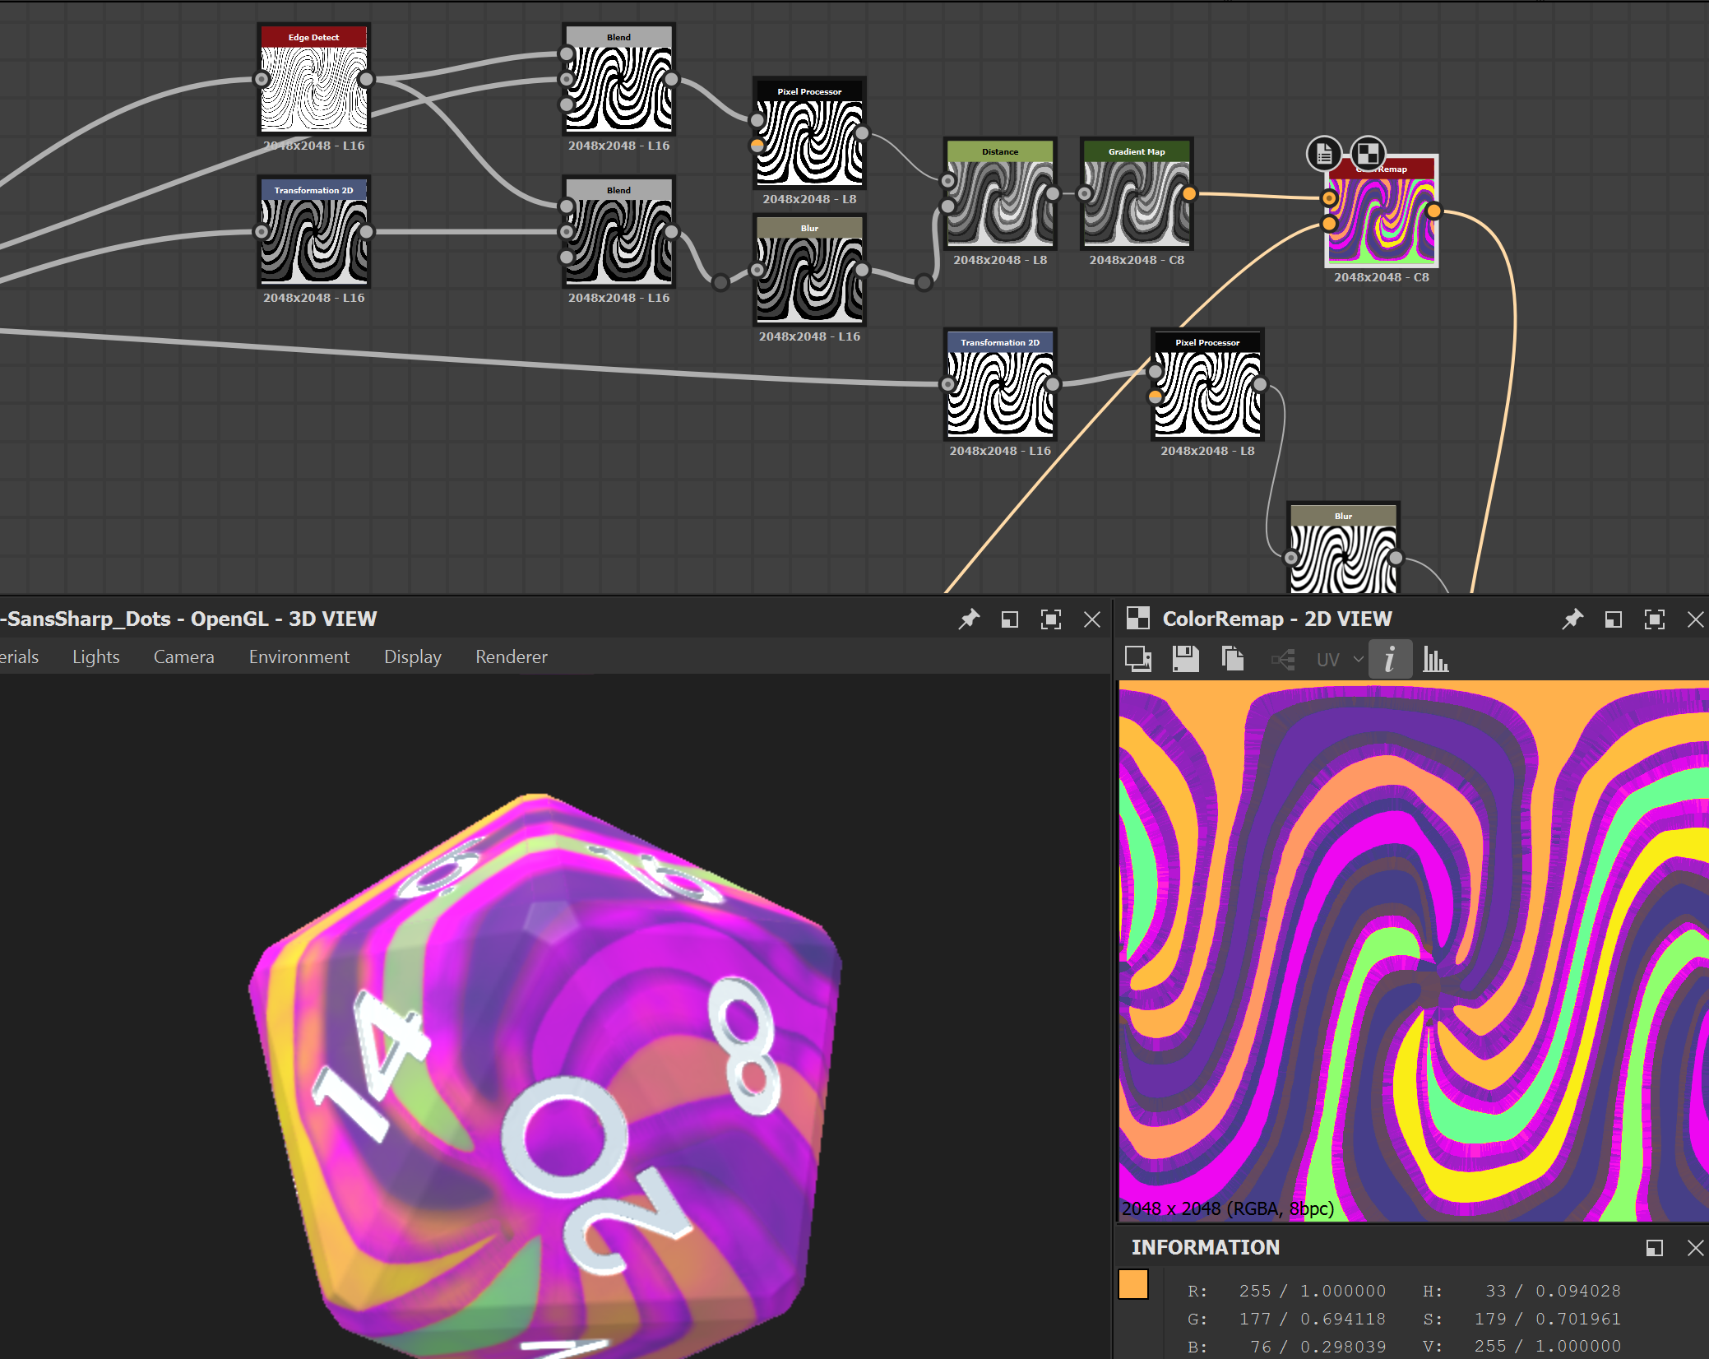The image size is (1709, 1359).
Task: Expand the INFORMATION panel
Action: pos(1656,1248)
